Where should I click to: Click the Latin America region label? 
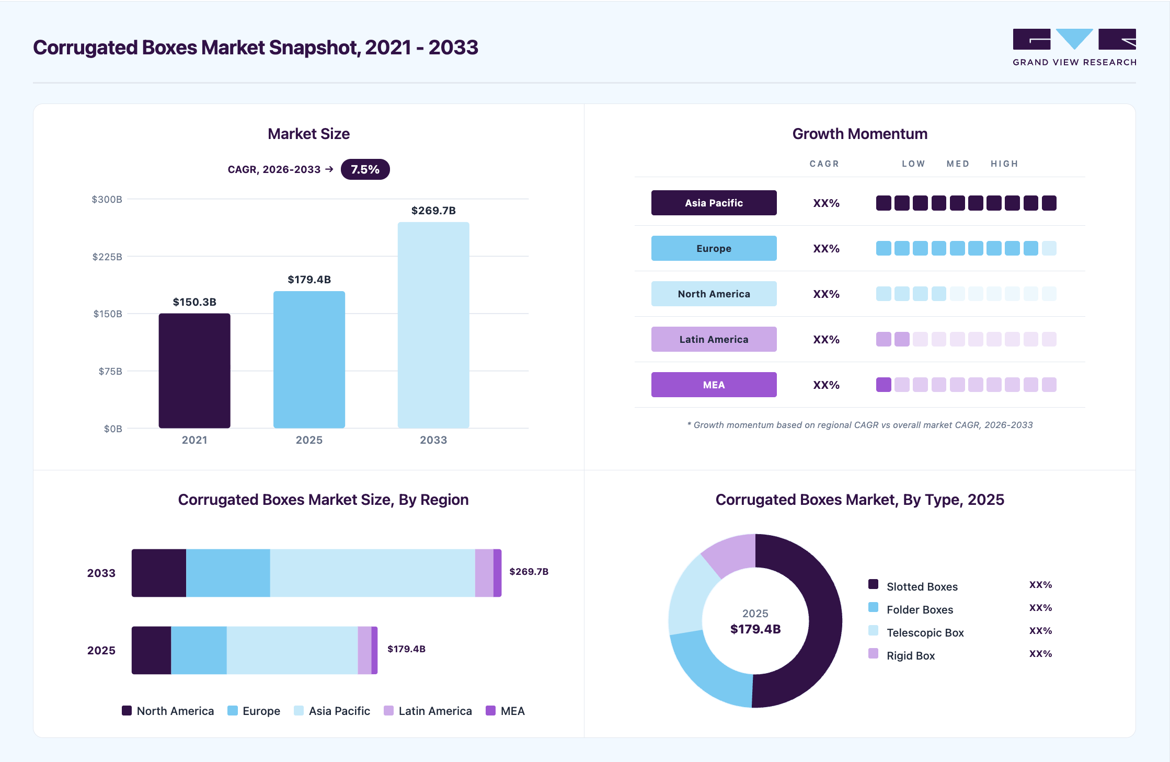click(x=714, y=339)
